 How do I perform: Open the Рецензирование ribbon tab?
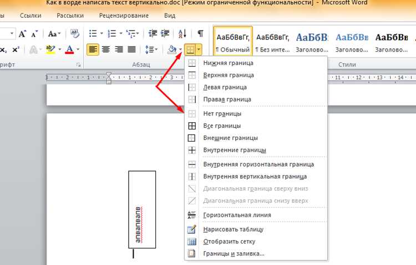tap(124, 16)
